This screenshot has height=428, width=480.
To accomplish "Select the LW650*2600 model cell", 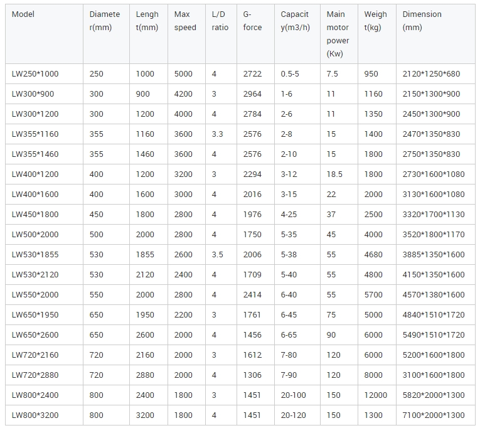I will click(35, 335).
